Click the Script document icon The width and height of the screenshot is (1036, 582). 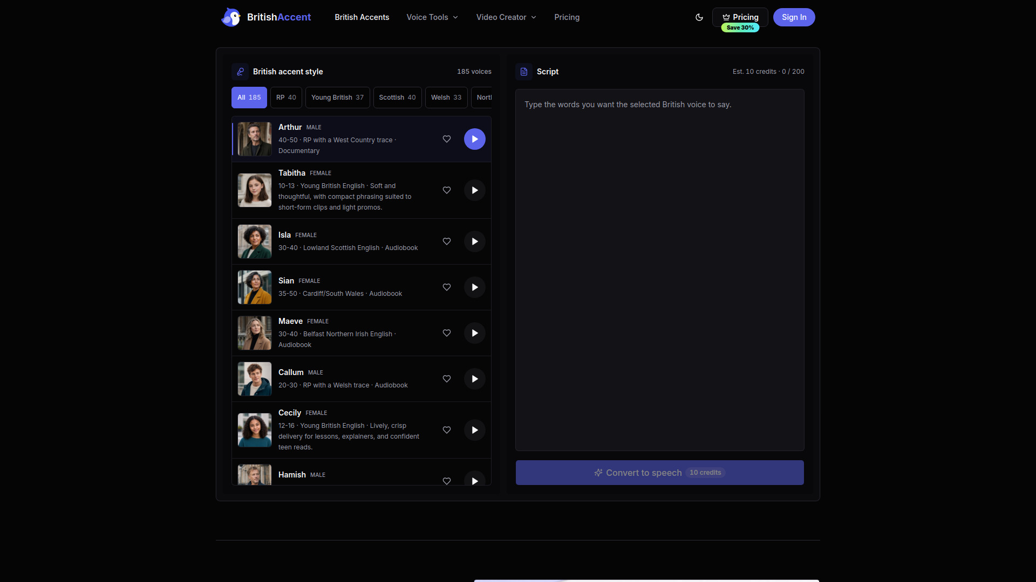pos(524,72)
